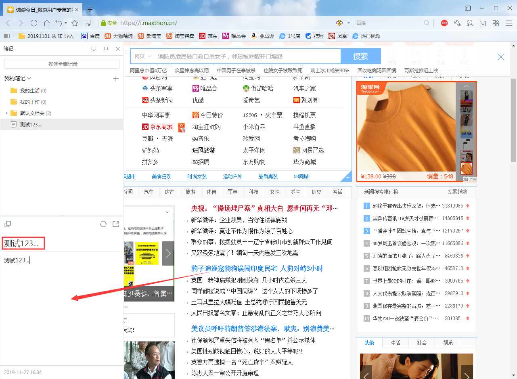Open the note in new window icon
The height and width of the screenshot is (379, 517).
[x=116, y=224]
